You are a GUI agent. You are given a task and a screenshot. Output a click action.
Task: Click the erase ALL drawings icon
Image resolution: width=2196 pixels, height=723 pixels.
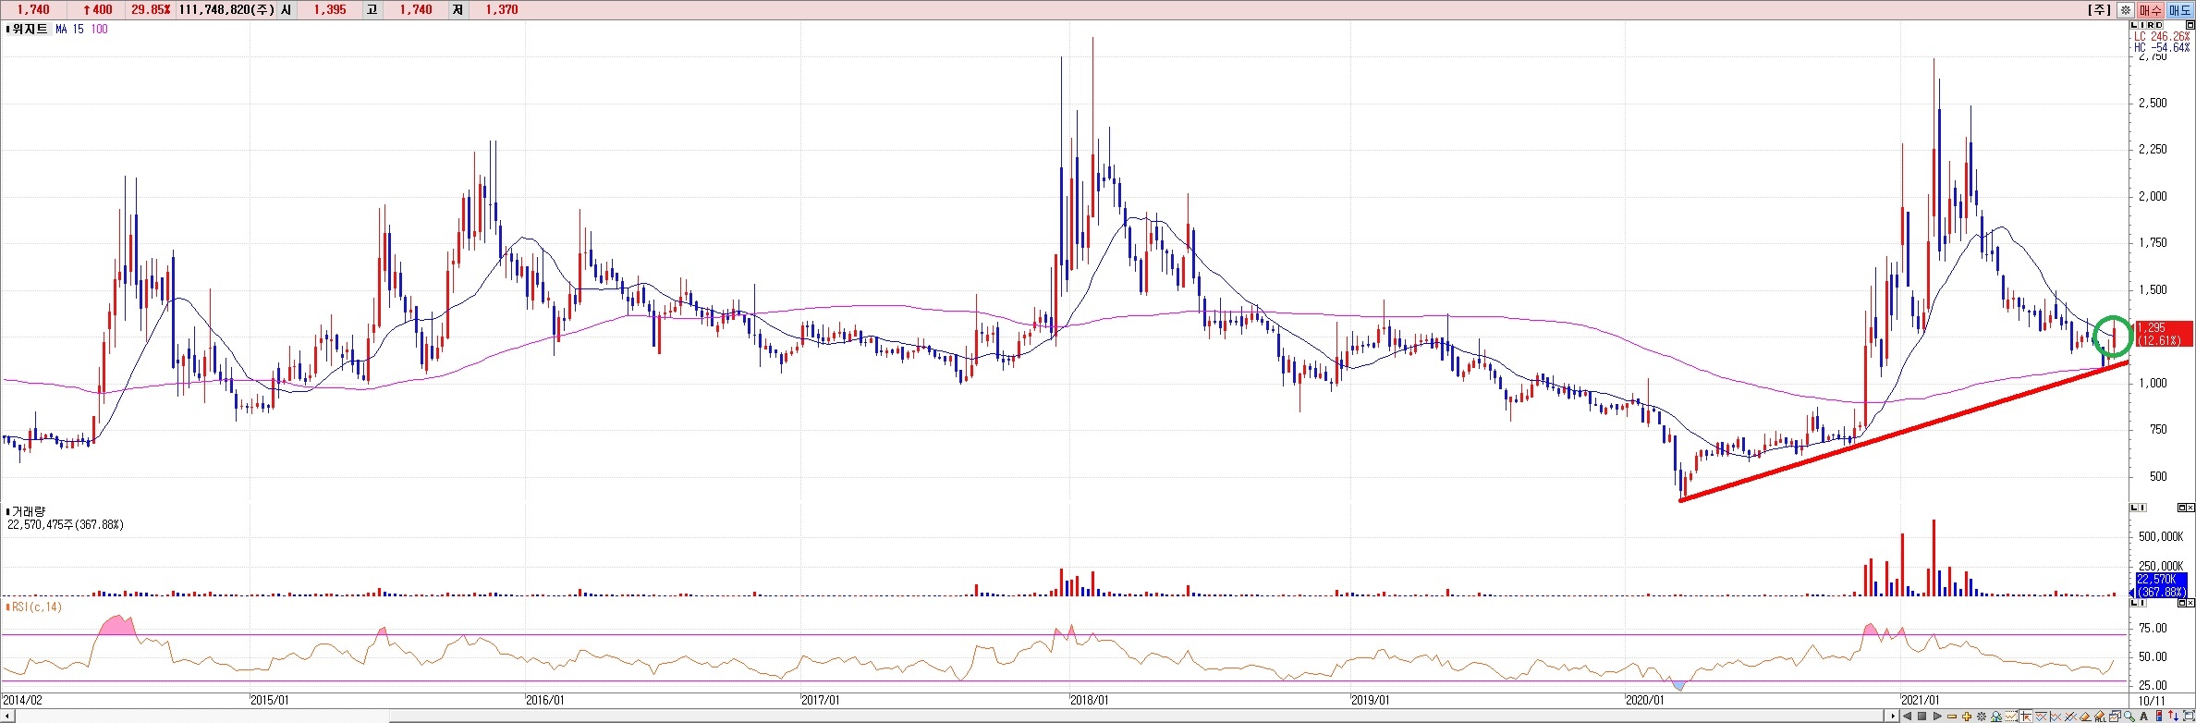coord(2100,717)
